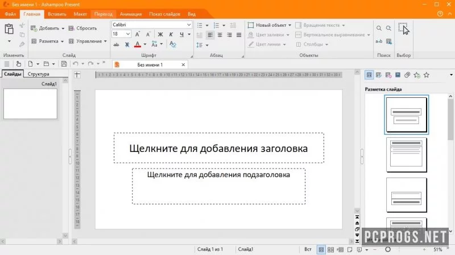Screen dimensions: 455x255
Task: Click the search magnifier icon
Action: coord(379,28)
